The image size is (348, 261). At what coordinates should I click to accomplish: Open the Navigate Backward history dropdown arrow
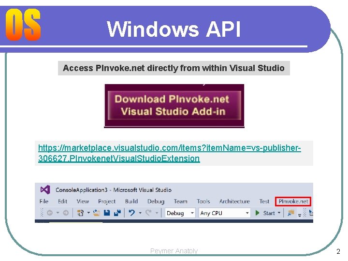click(x=58, y=213)
